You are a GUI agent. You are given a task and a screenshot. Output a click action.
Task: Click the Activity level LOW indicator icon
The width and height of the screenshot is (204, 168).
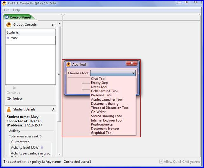click(42, 148)
